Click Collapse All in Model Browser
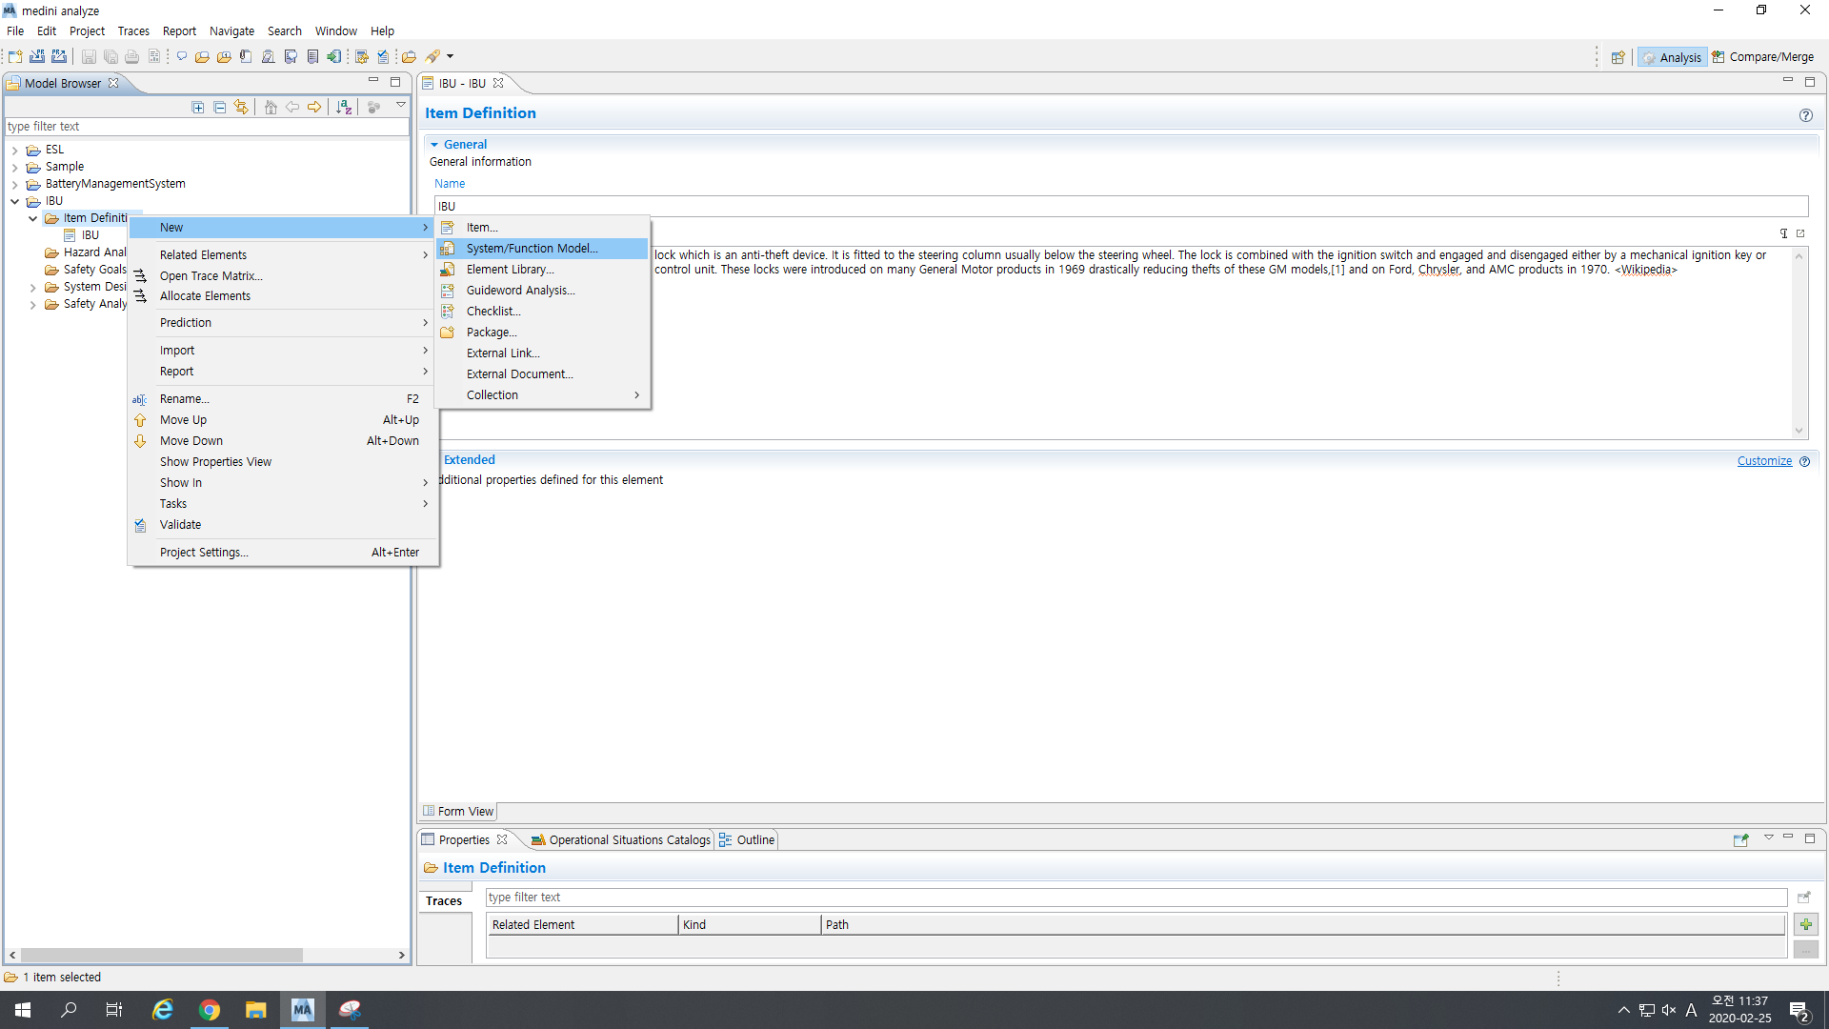This screenshot has height=1029, width=1829. [x=220, y=108]
